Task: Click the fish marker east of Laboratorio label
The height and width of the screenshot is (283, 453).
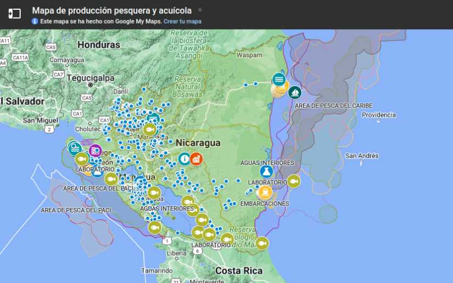Action: point(294,181)
